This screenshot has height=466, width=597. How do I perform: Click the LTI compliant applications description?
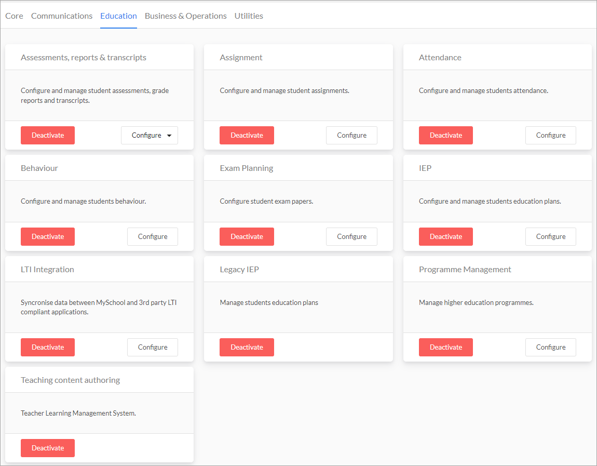(99, 307)
